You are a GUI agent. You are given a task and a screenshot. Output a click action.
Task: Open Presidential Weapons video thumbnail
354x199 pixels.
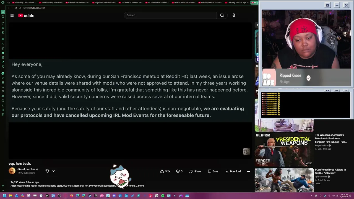point(284,149)
